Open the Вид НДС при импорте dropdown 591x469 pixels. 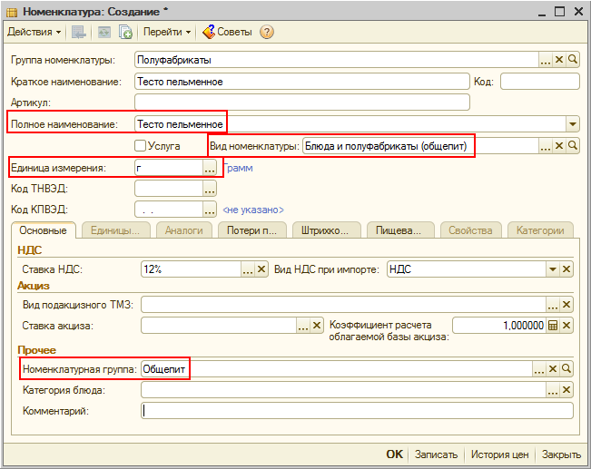click(x=552, y=269)
